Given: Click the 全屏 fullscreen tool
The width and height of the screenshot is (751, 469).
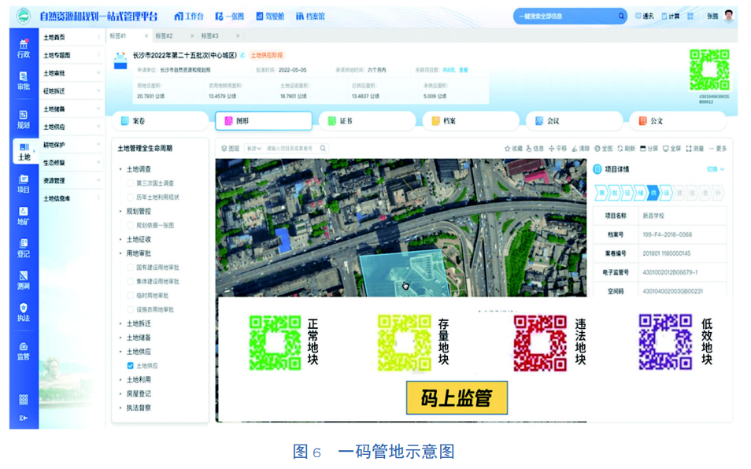Looking at the screenshot, I should [x=672, y=149].
